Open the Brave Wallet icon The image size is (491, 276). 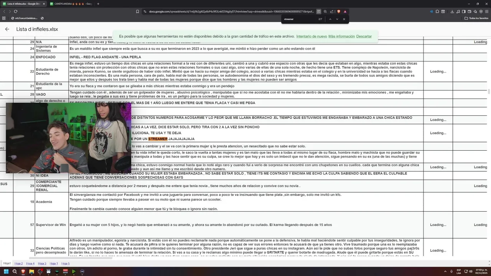point(470,11)
